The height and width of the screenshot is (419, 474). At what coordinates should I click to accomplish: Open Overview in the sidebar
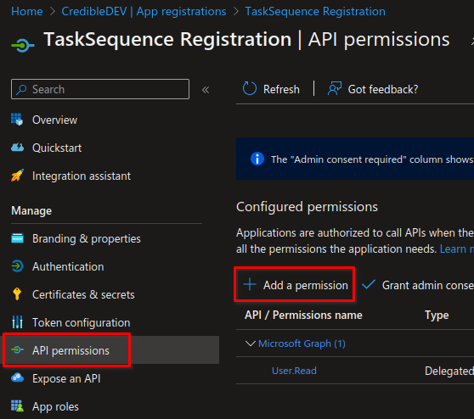click(54, 120)
